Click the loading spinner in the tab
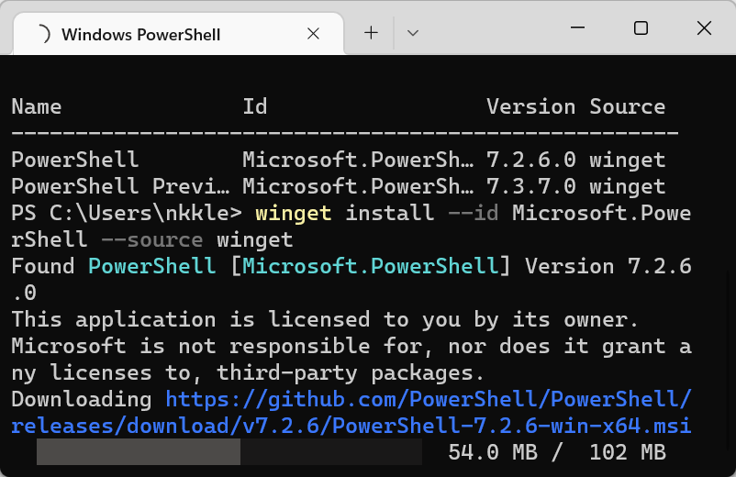736x477 pixels. (42, 34)
